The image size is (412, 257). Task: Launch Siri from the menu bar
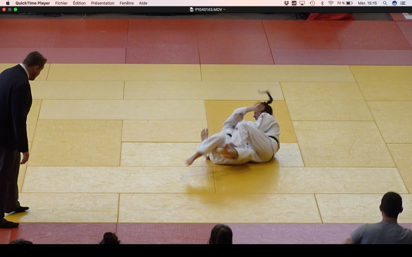(394, 3)
